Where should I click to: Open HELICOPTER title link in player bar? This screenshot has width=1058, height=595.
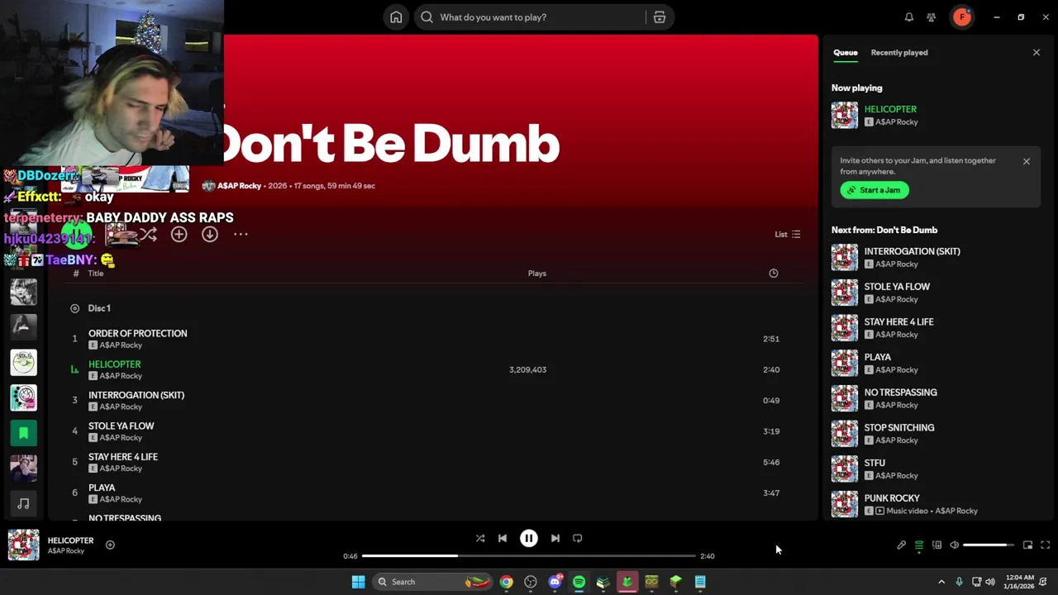coord(70,540)
